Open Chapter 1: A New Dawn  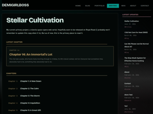(x=31, y=81)
